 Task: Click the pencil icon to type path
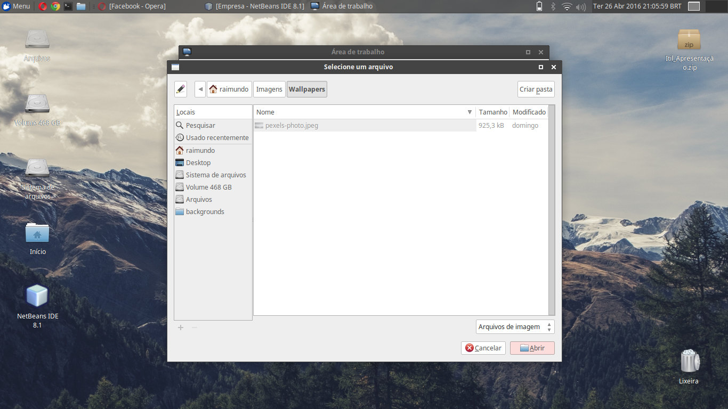(x=181, y=89)
